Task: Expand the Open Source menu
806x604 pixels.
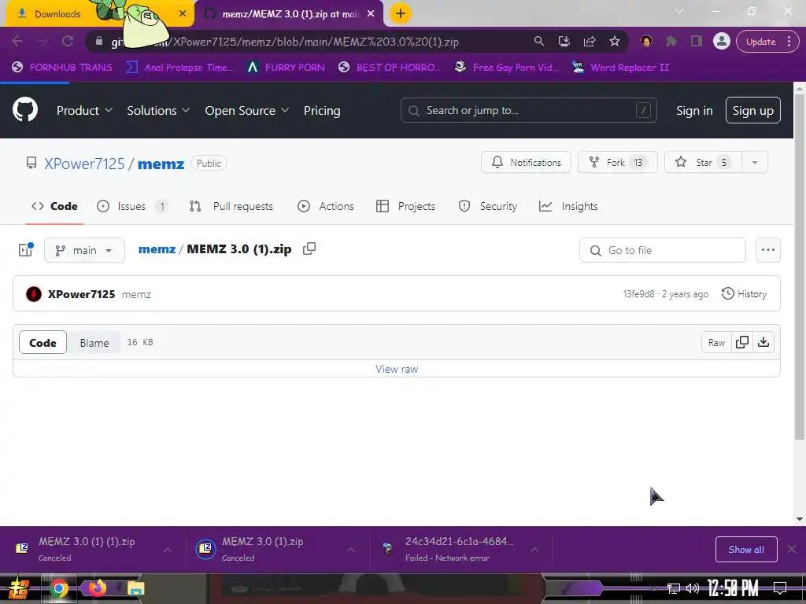Action: click(x=246, y=110)
